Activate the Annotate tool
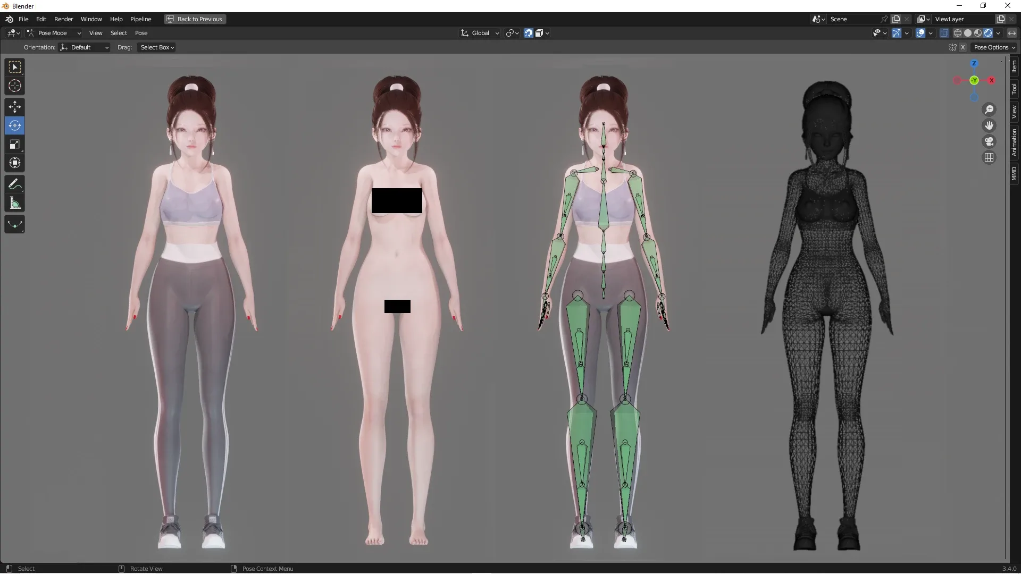1021x574 pixels. 14,184
